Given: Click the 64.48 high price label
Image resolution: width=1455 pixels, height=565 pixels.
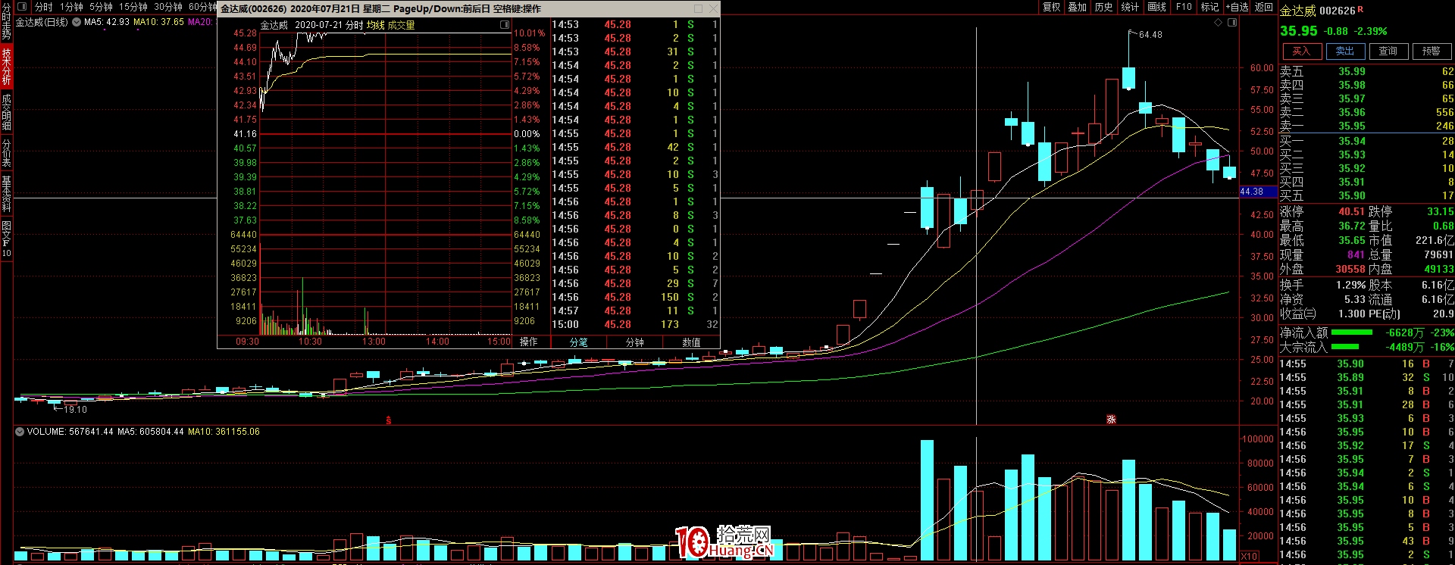Looking at the screenshot, I should pyautogui.click(x=1150, y=35).
